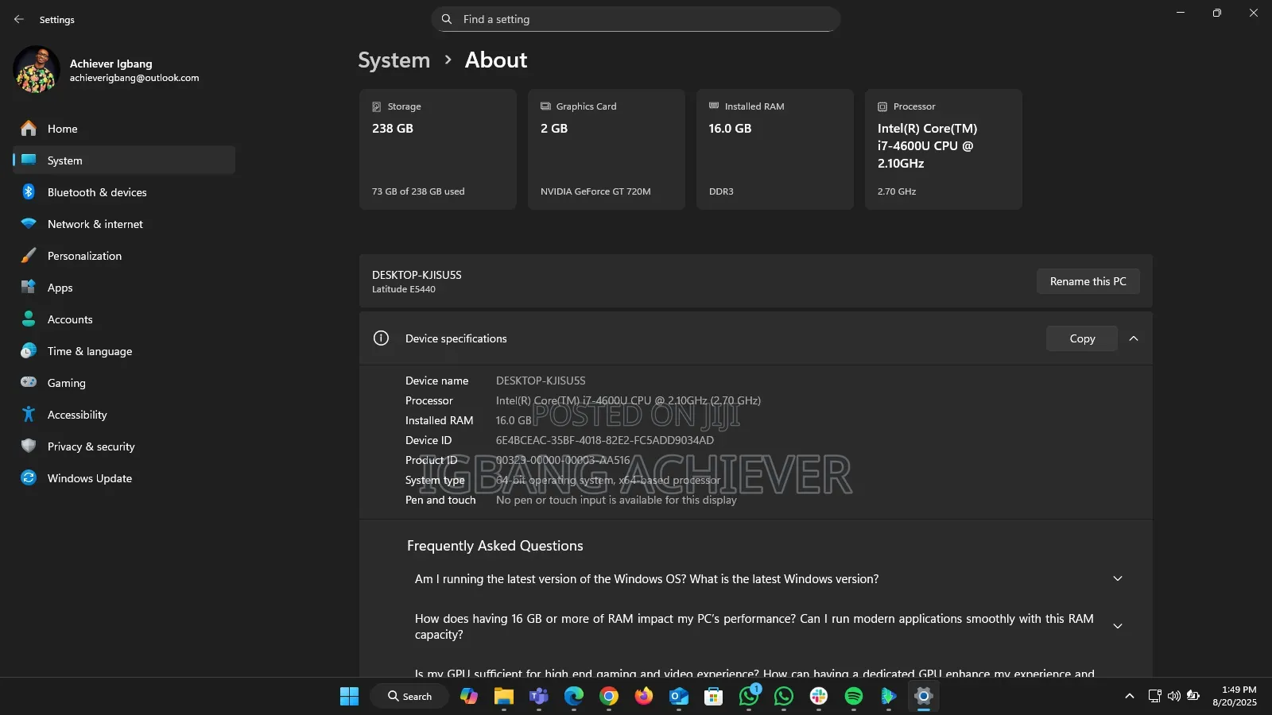The width and height of the screenshot is (1272, 715).
Task: Click the Product ID value 00329-00000-00003-AA516
Action: coord(563,460)
